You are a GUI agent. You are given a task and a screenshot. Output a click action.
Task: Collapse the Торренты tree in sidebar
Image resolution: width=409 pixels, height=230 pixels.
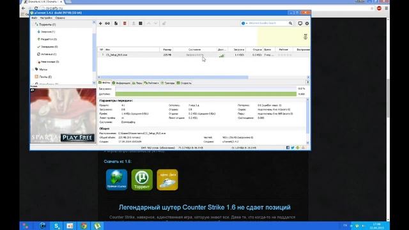33,24
